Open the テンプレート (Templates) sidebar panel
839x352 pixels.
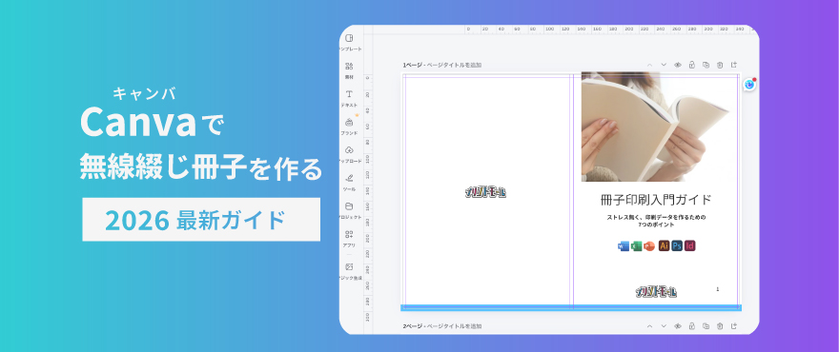tap(349, 43)
